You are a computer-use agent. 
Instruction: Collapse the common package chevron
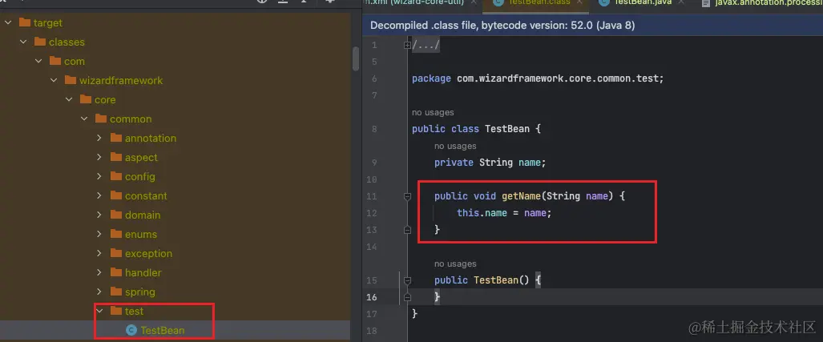[84, 119]
